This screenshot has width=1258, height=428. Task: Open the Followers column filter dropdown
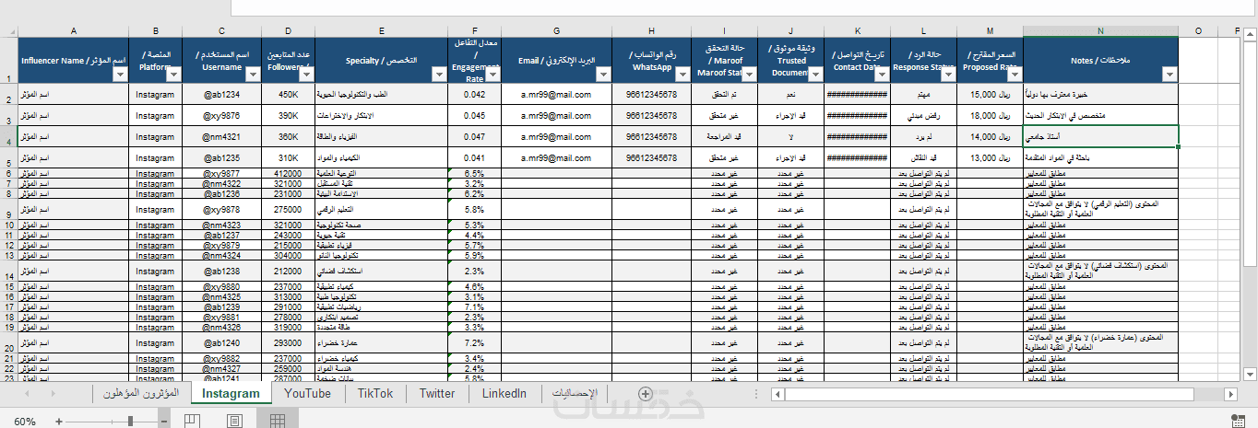(x=306, y=75)
